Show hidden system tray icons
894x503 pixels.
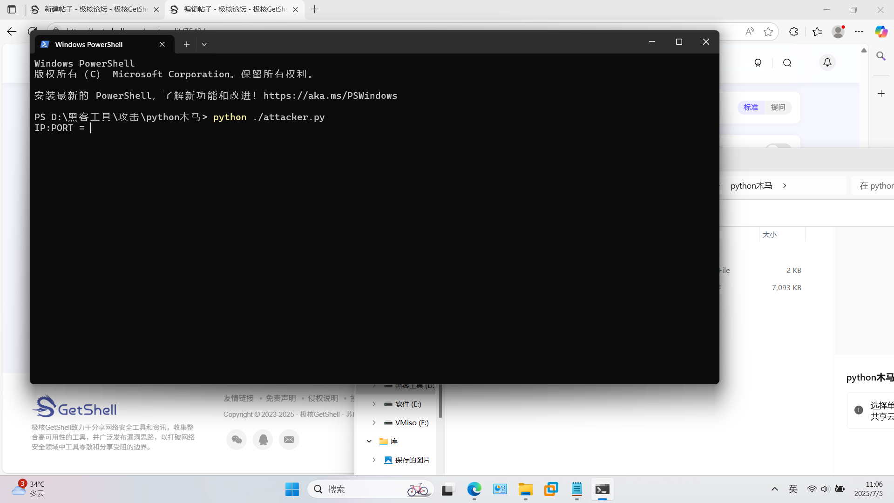[775, 489]
